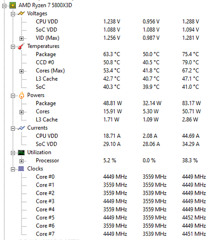Select the Core #6 clock row

pos(45,226)
